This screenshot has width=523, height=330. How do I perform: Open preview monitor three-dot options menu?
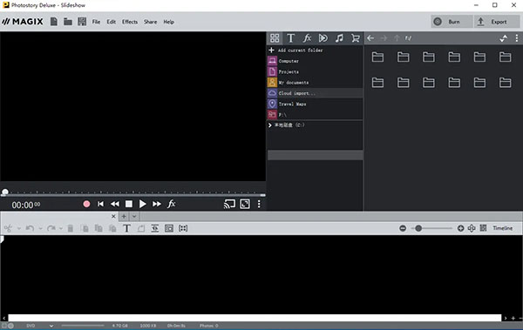click(259, 204)
